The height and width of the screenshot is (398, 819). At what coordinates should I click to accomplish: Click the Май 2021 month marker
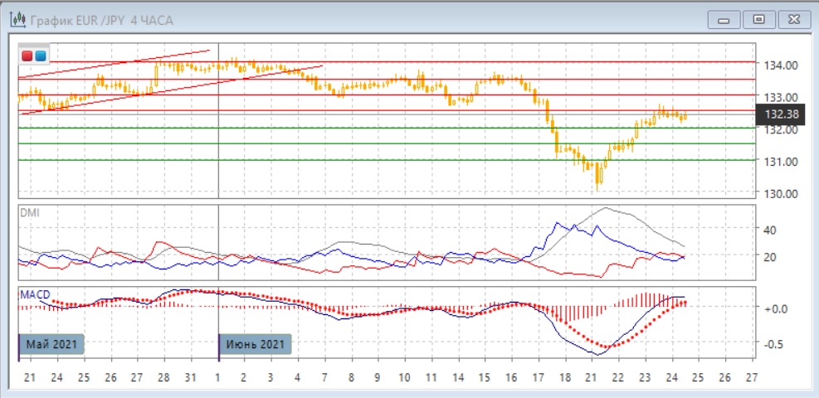click(48, 344)
